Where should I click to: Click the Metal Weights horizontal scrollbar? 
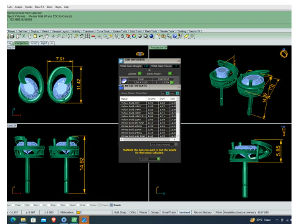(x=148, y=139)
